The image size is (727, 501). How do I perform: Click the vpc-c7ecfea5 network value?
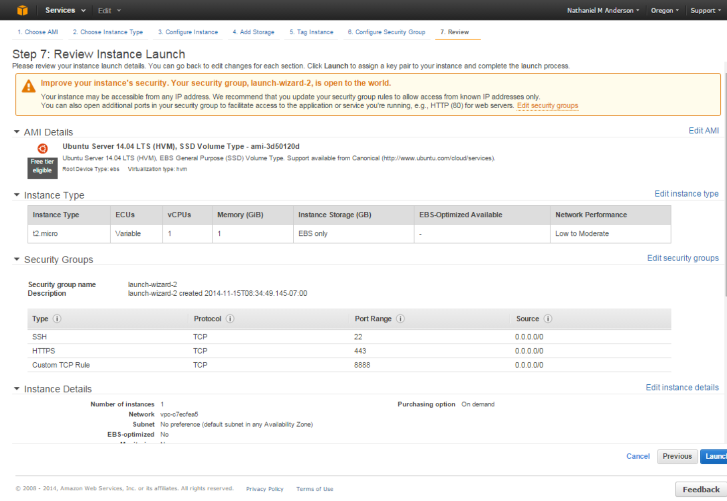click(x=179, y=414)
